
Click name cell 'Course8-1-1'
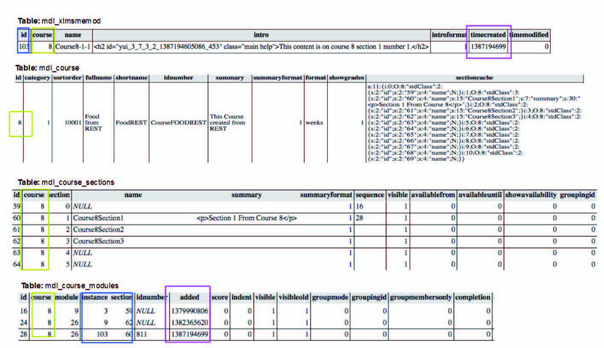coord(73,47)
